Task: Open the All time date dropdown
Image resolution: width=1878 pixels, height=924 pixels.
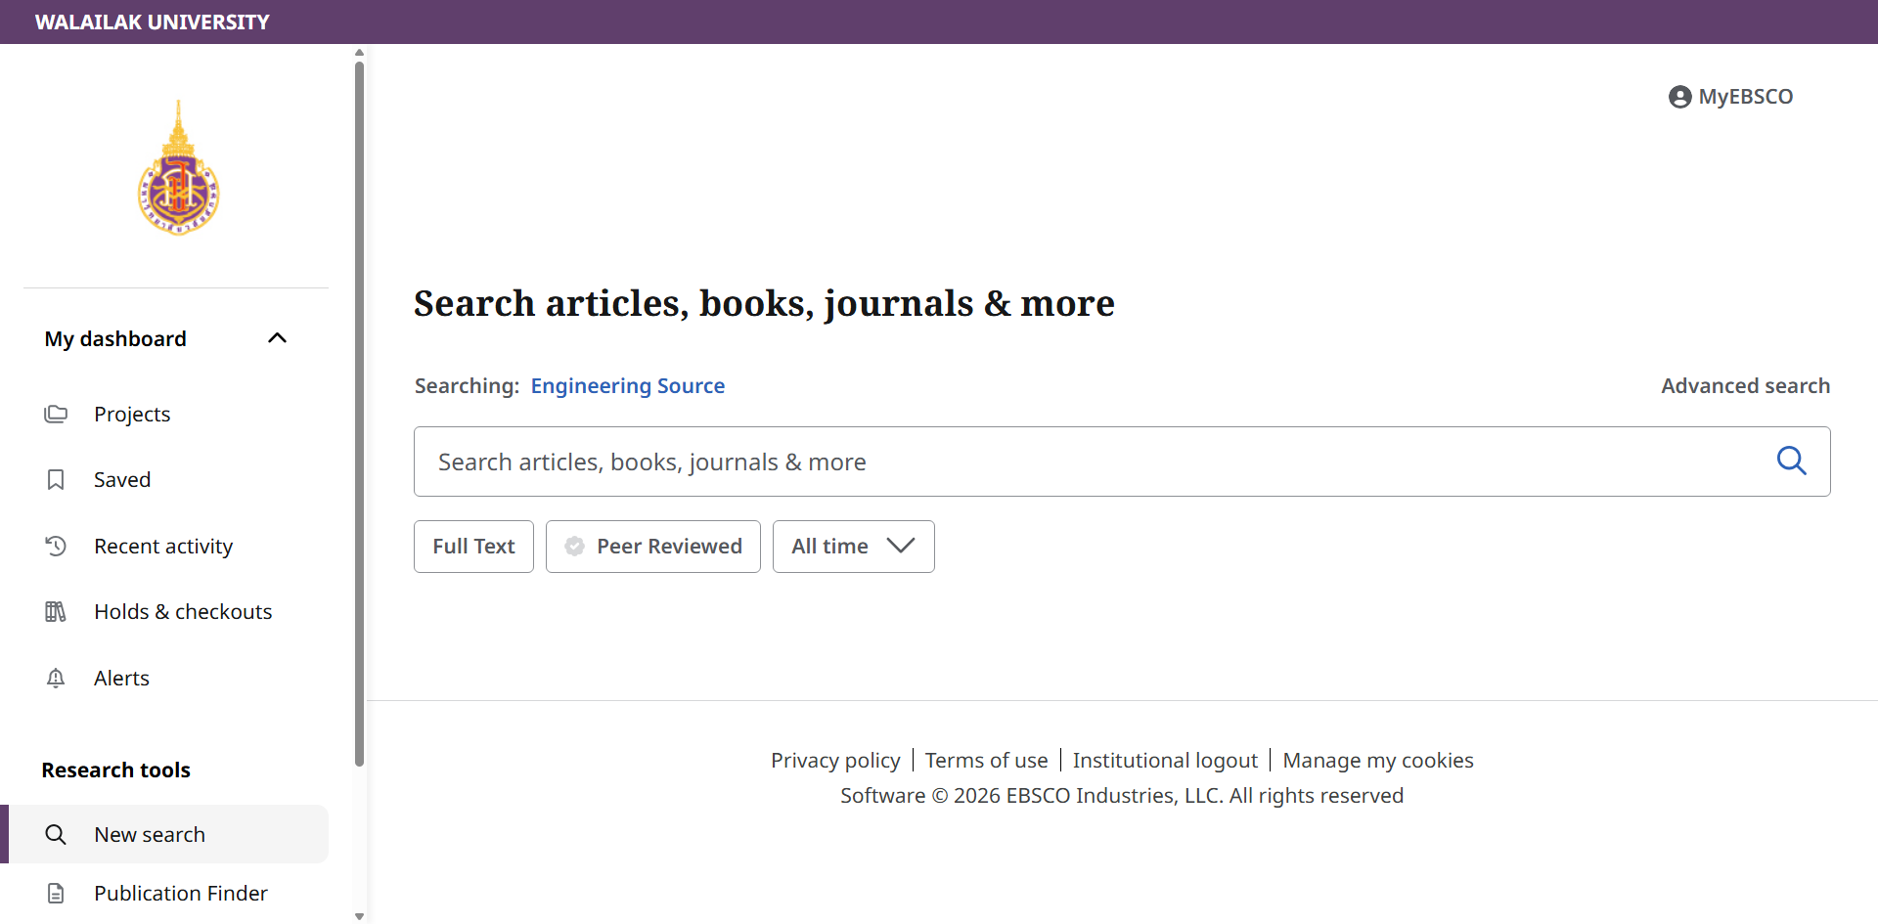Action: click(x=853, y=547)
